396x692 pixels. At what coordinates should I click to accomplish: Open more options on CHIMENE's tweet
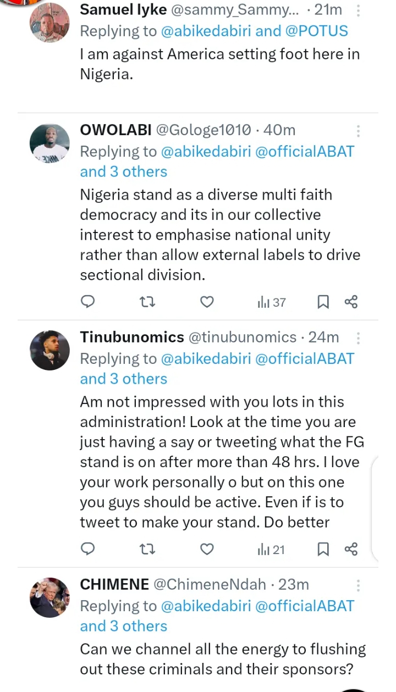click(x=359, y=584)
